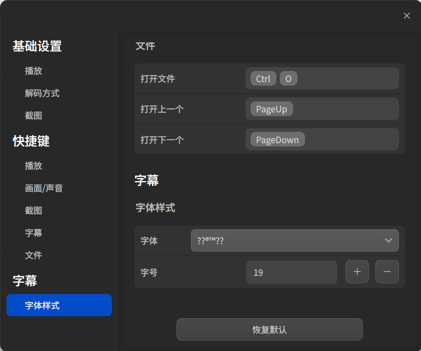This screenshot has width=421, height=351.
Task: Edit the 打开文件 shortcut showing Ctrl O
Action: [x=322, y=79]
